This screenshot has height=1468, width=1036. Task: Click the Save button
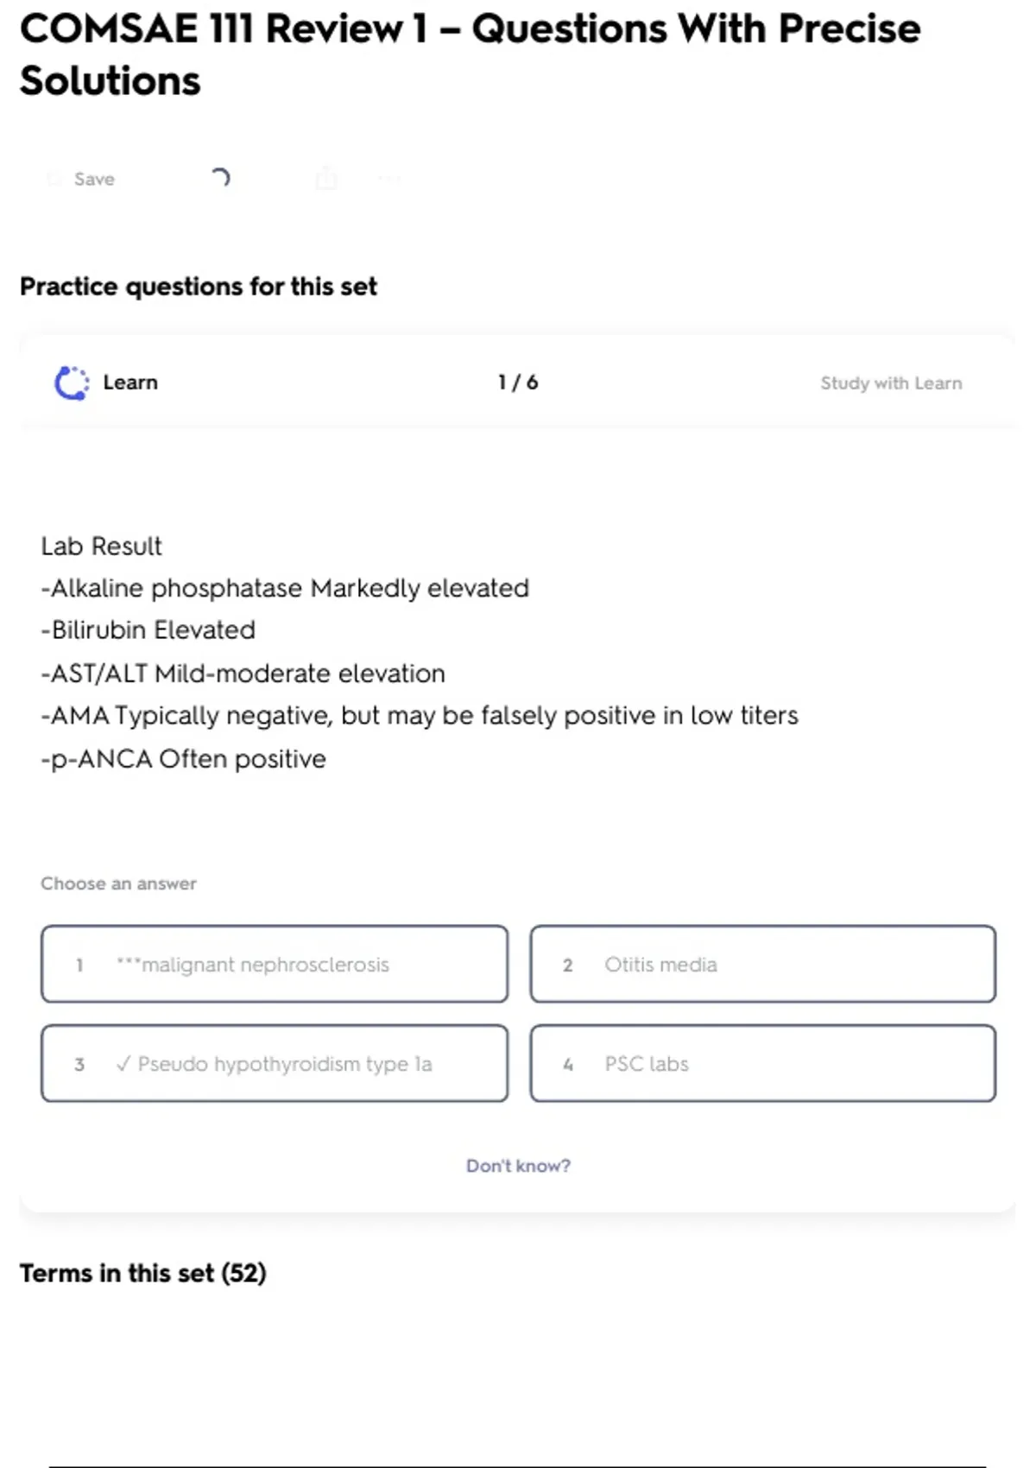click(93, 179)
